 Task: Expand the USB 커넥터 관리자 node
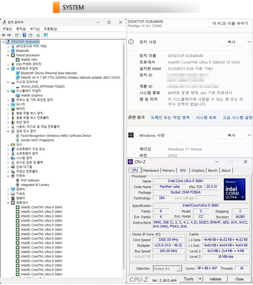click(8, 64)
